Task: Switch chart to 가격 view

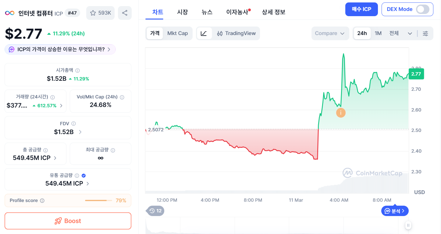Action: click(x=155, y=33)
